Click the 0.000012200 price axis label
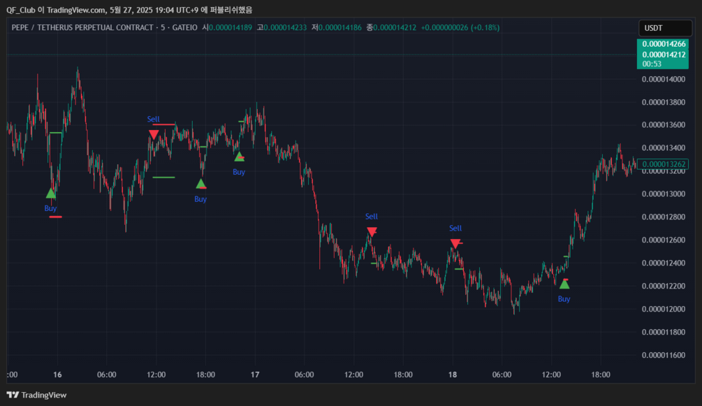This screenshot has height=406, width=702. tap(663, 286)
